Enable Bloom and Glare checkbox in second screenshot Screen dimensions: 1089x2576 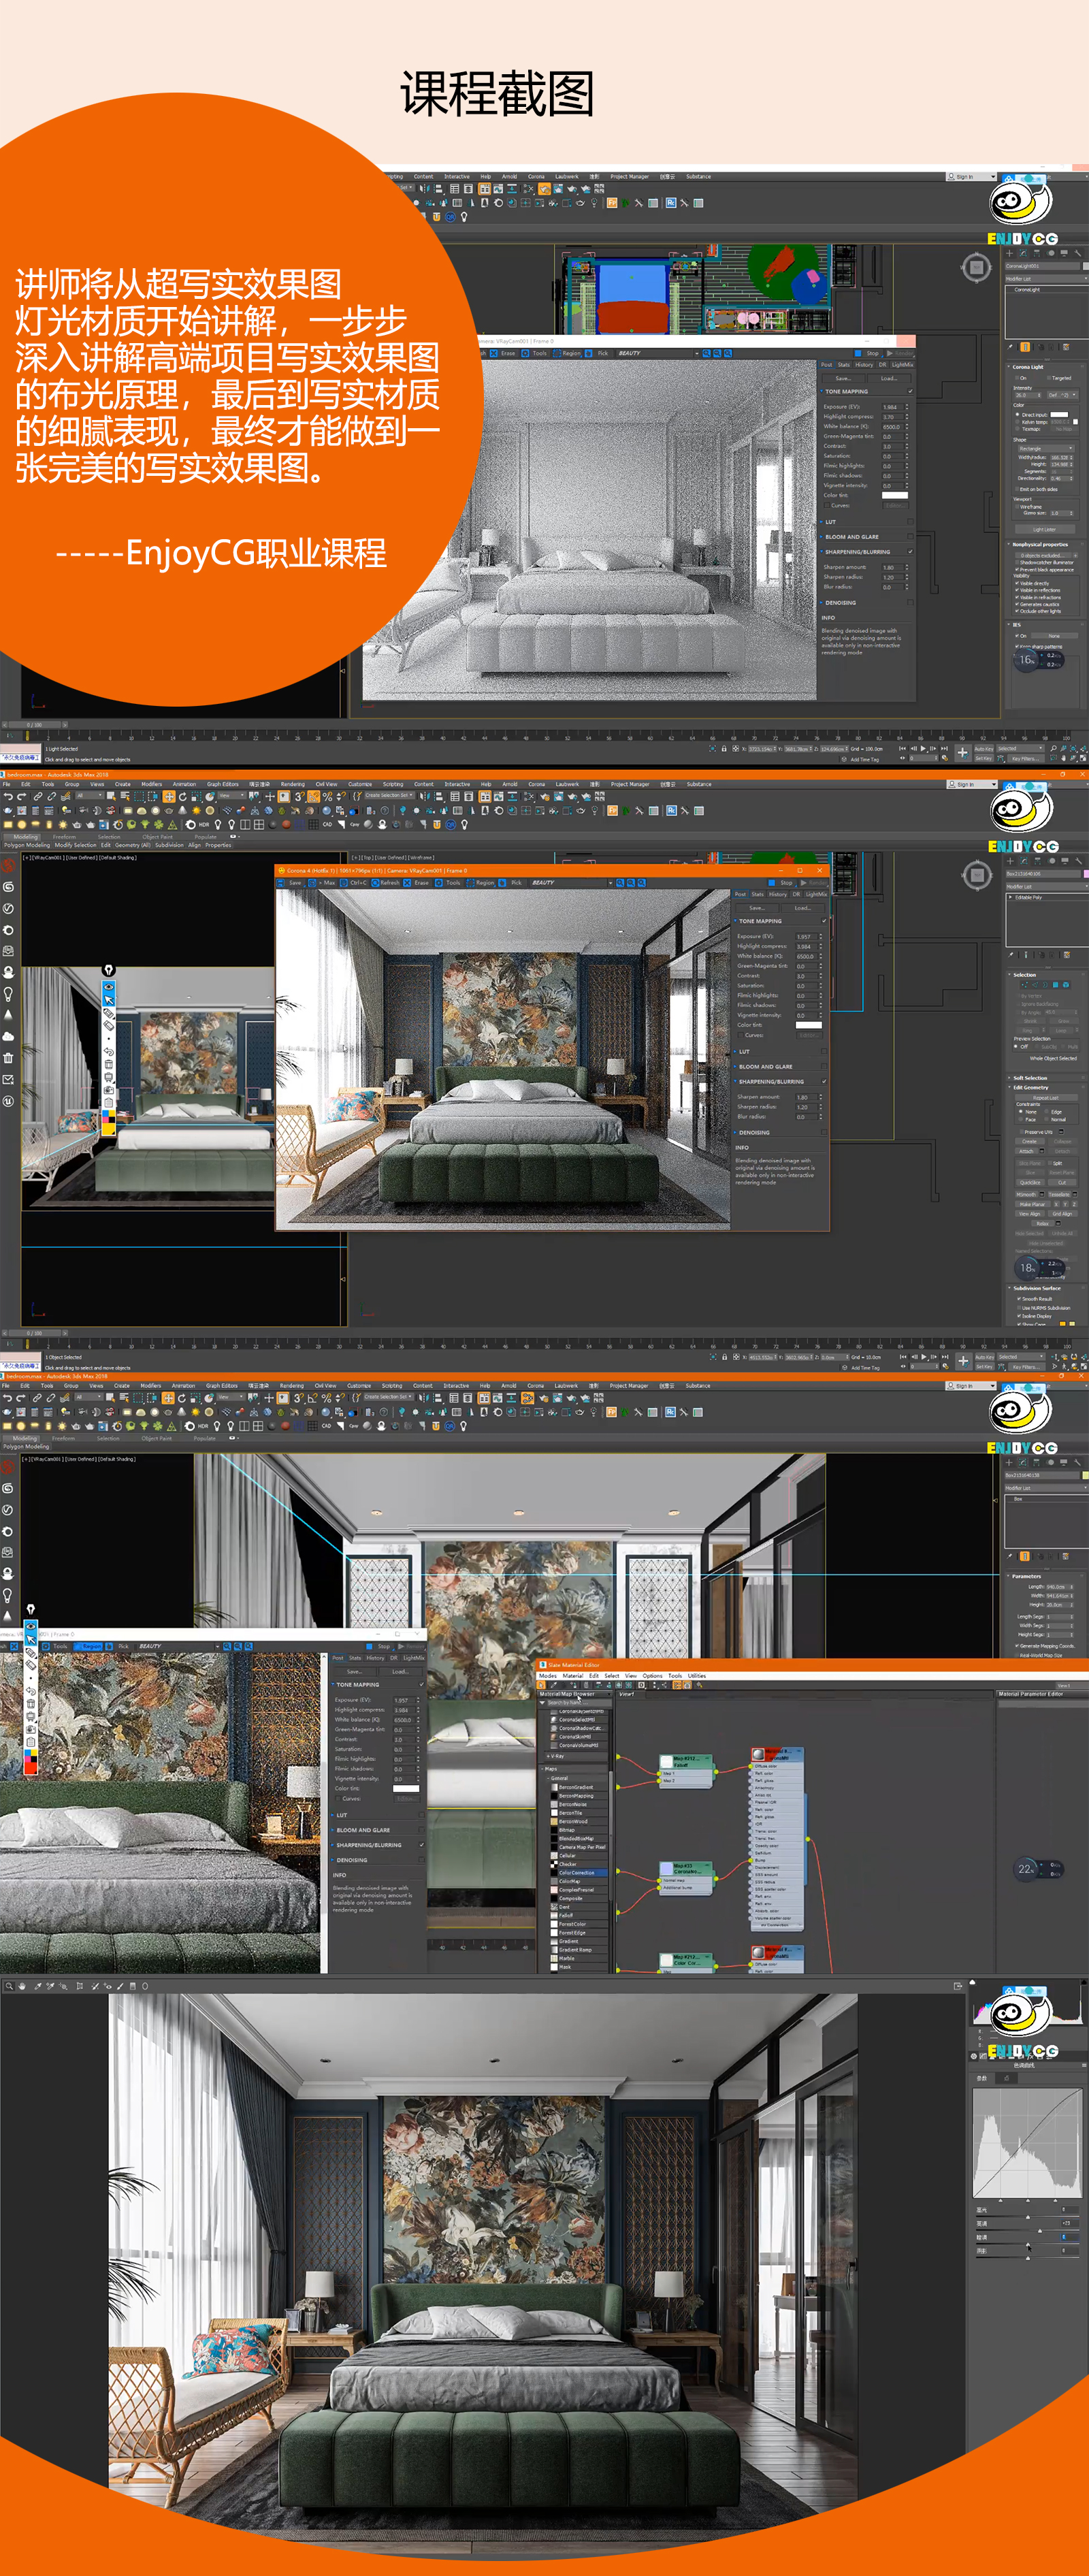tap(824, 1067)
